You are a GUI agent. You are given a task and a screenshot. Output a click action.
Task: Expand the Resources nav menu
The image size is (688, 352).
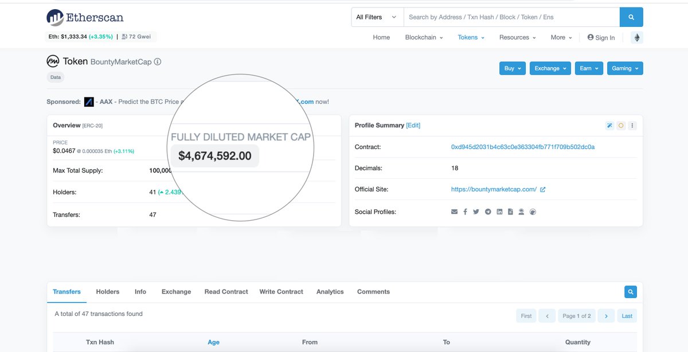(x=518, y=37)
